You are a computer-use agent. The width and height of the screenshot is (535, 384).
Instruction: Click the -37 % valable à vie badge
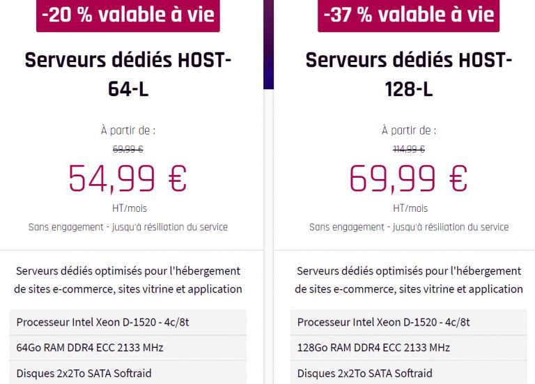(409, 15)
